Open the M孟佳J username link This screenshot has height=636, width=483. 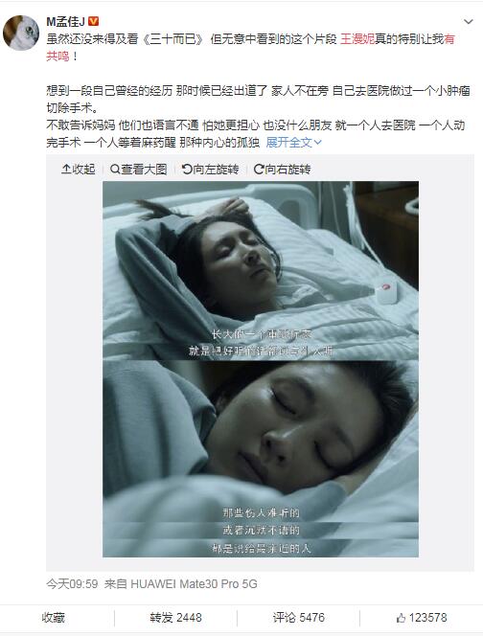[x=66, y=21]
